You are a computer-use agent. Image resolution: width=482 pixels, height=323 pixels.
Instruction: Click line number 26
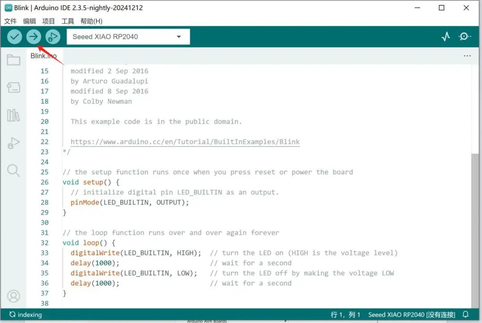click(x=45, y=182)
